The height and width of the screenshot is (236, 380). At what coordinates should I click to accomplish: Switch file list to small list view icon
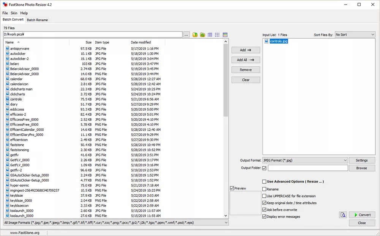(x=217, y=35)
